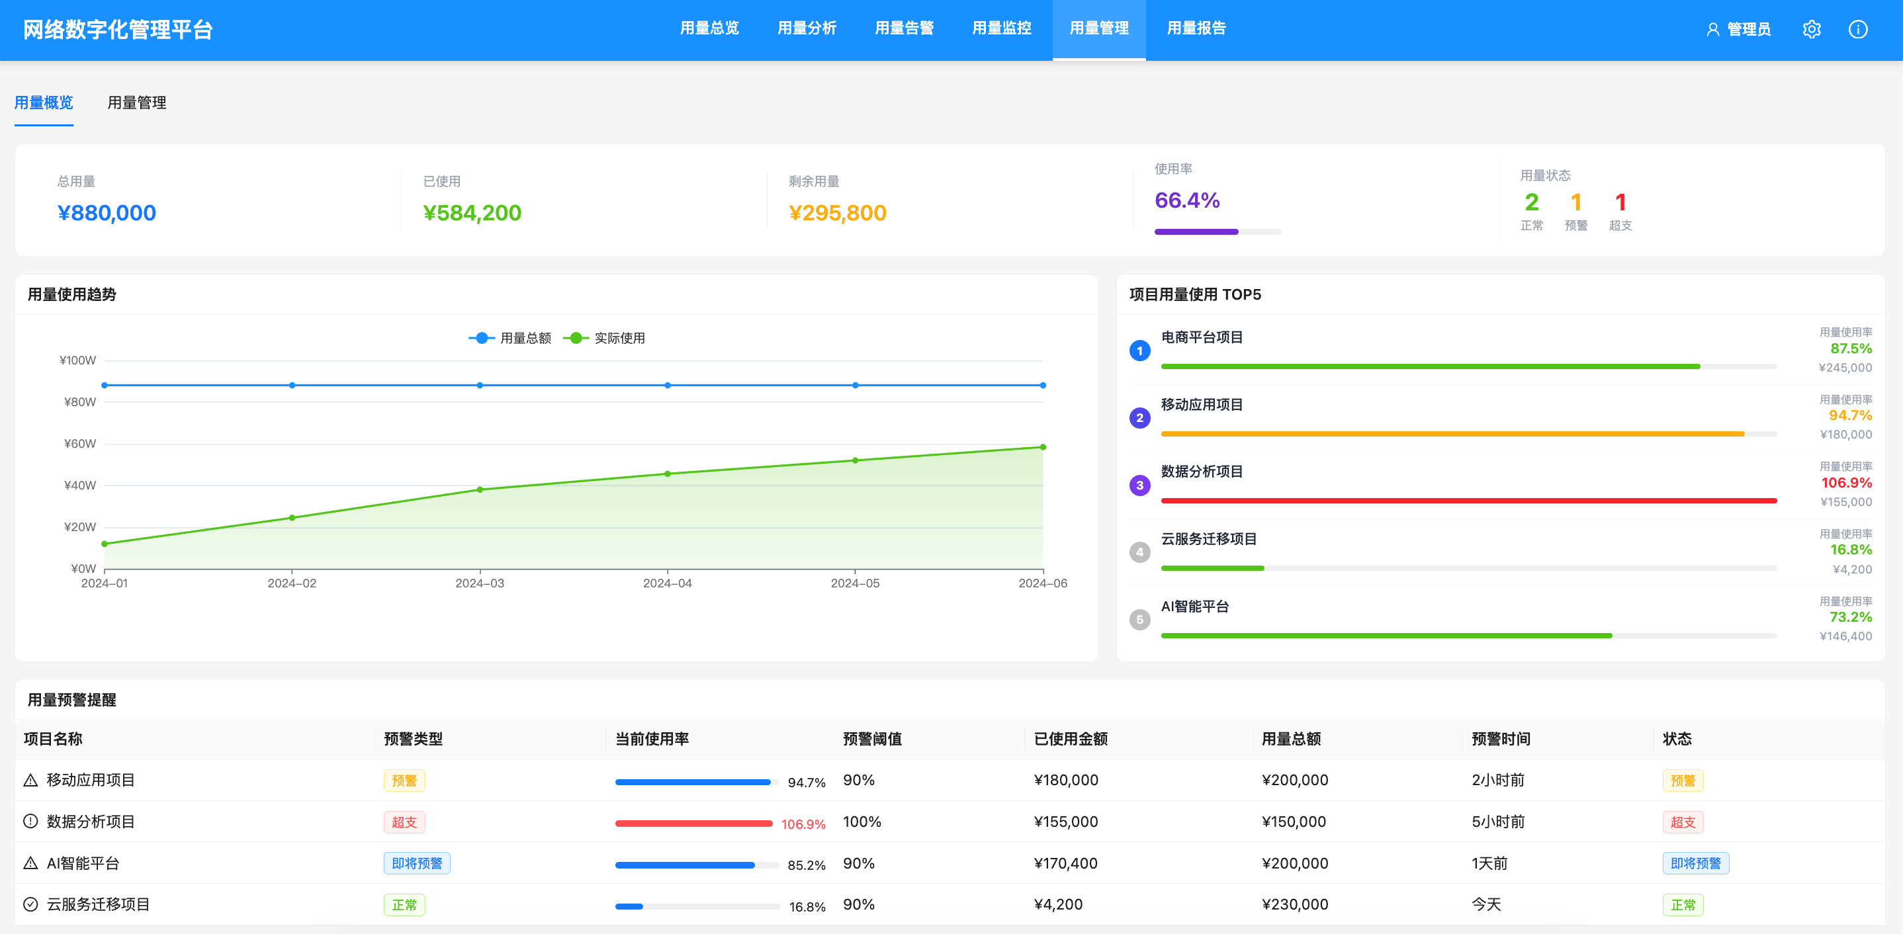Image resolution: width=1903 pixels, height=934 pixels.
Task: Click 数据分析项目 red 106.9% bar in TOP5
Action: (x=1469, y=501)
